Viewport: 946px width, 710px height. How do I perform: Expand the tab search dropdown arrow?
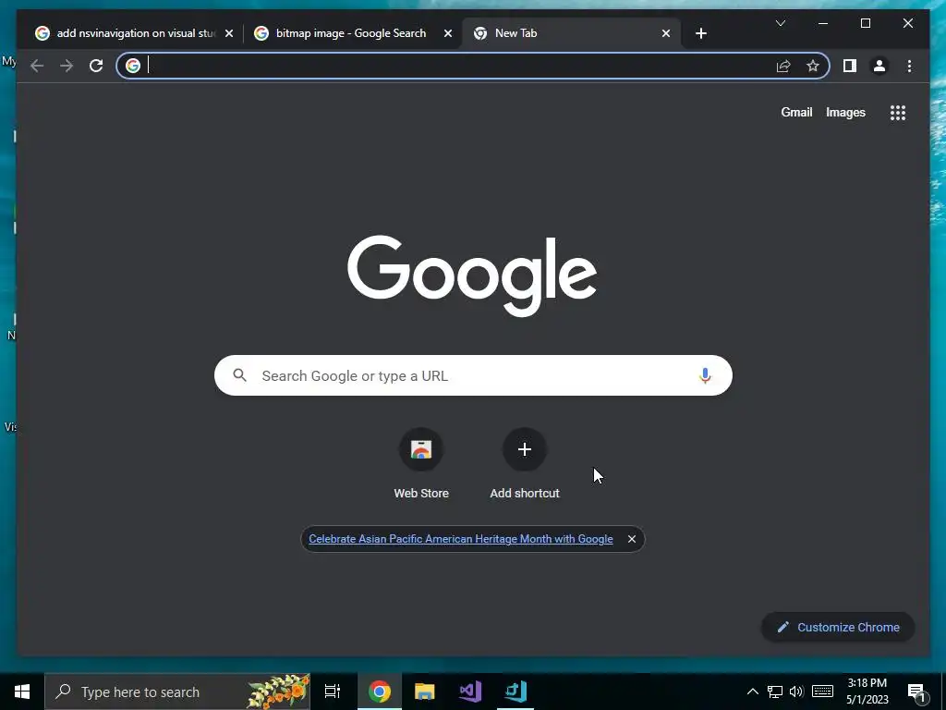click(x=780, y=23)
